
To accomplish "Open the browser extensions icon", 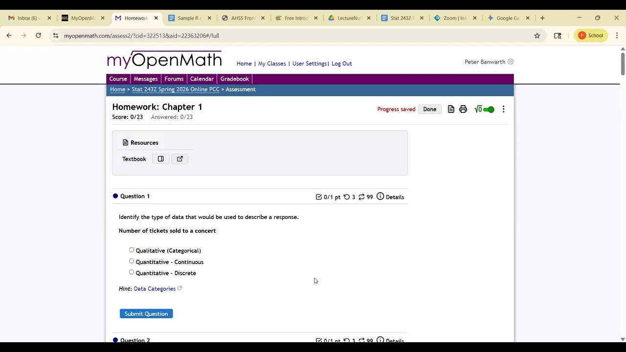I will (x=558, y=35).
